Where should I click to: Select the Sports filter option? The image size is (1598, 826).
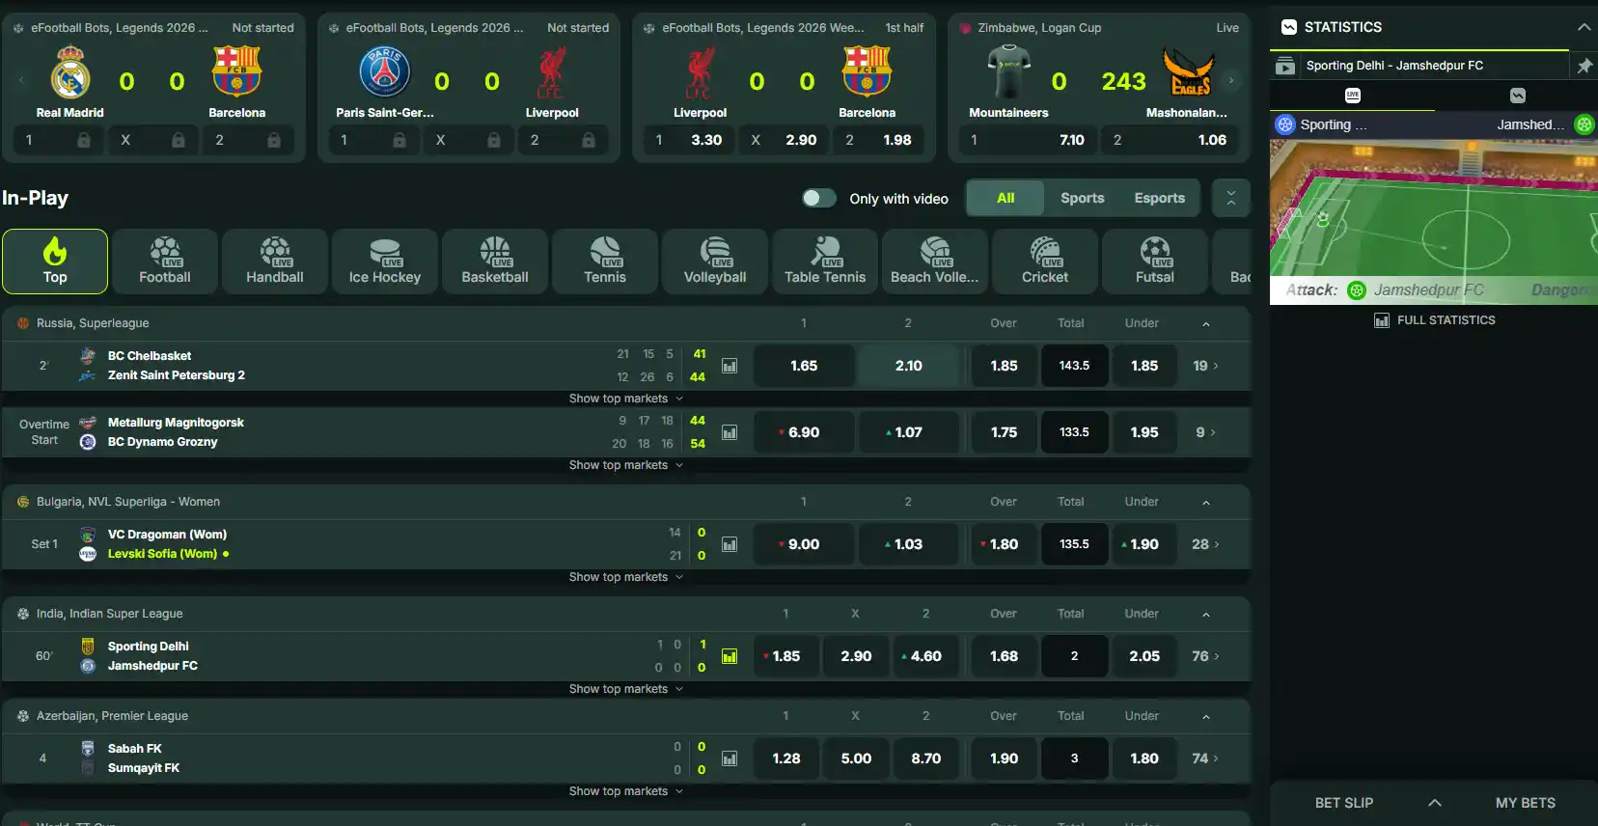(x=1082, y=198)
